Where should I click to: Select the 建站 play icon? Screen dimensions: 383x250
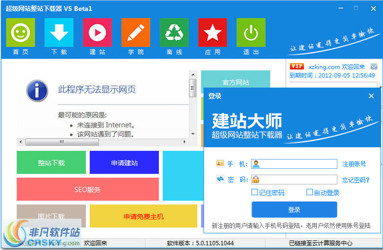97,33
